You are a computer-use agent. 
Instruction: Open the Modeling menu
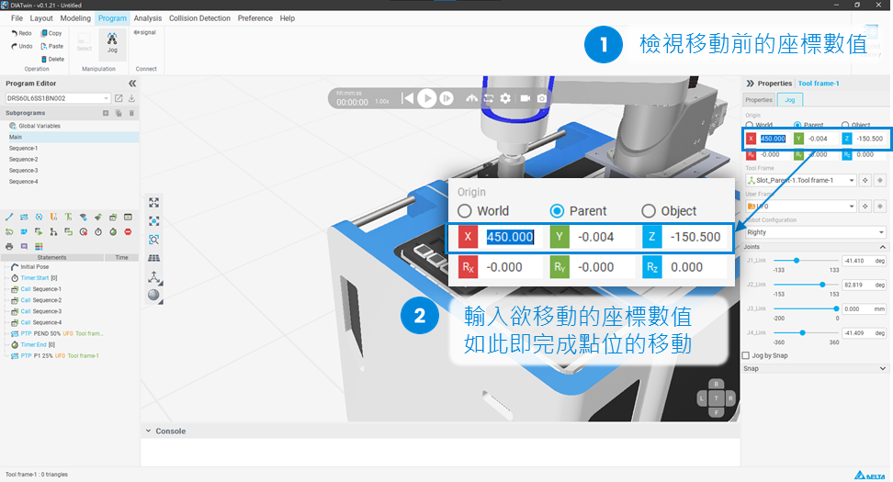(x=75, y=18)
